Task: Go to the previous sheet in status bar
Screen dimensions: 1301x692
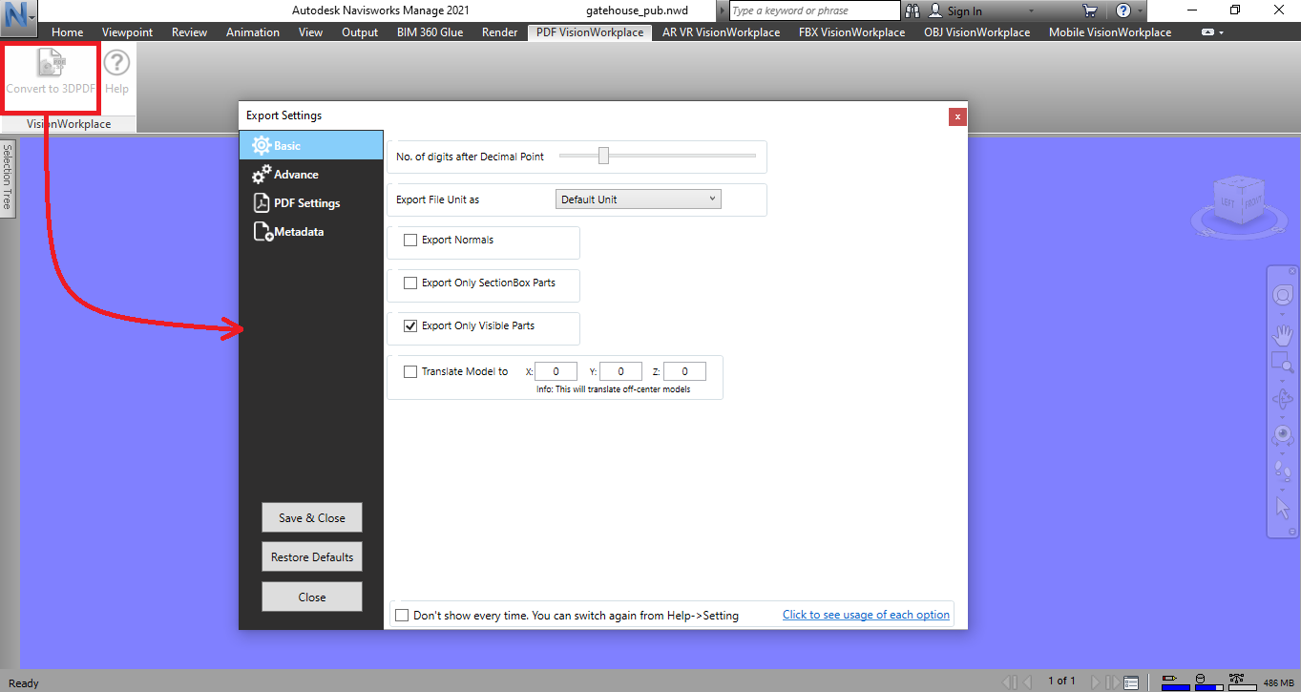Action: point(1028,682)
